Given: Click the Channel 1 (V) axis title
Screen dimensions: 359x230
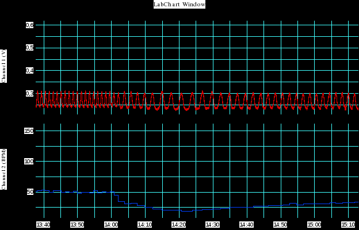Looking at the screenshot, I should click(x=4, y=66).
